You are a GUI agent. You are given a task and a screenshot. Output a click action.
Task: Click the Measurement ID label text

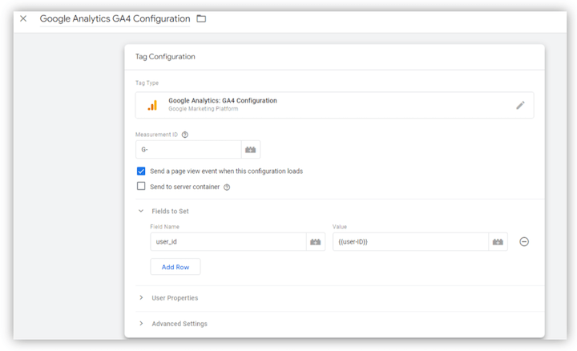pos(156,135)
